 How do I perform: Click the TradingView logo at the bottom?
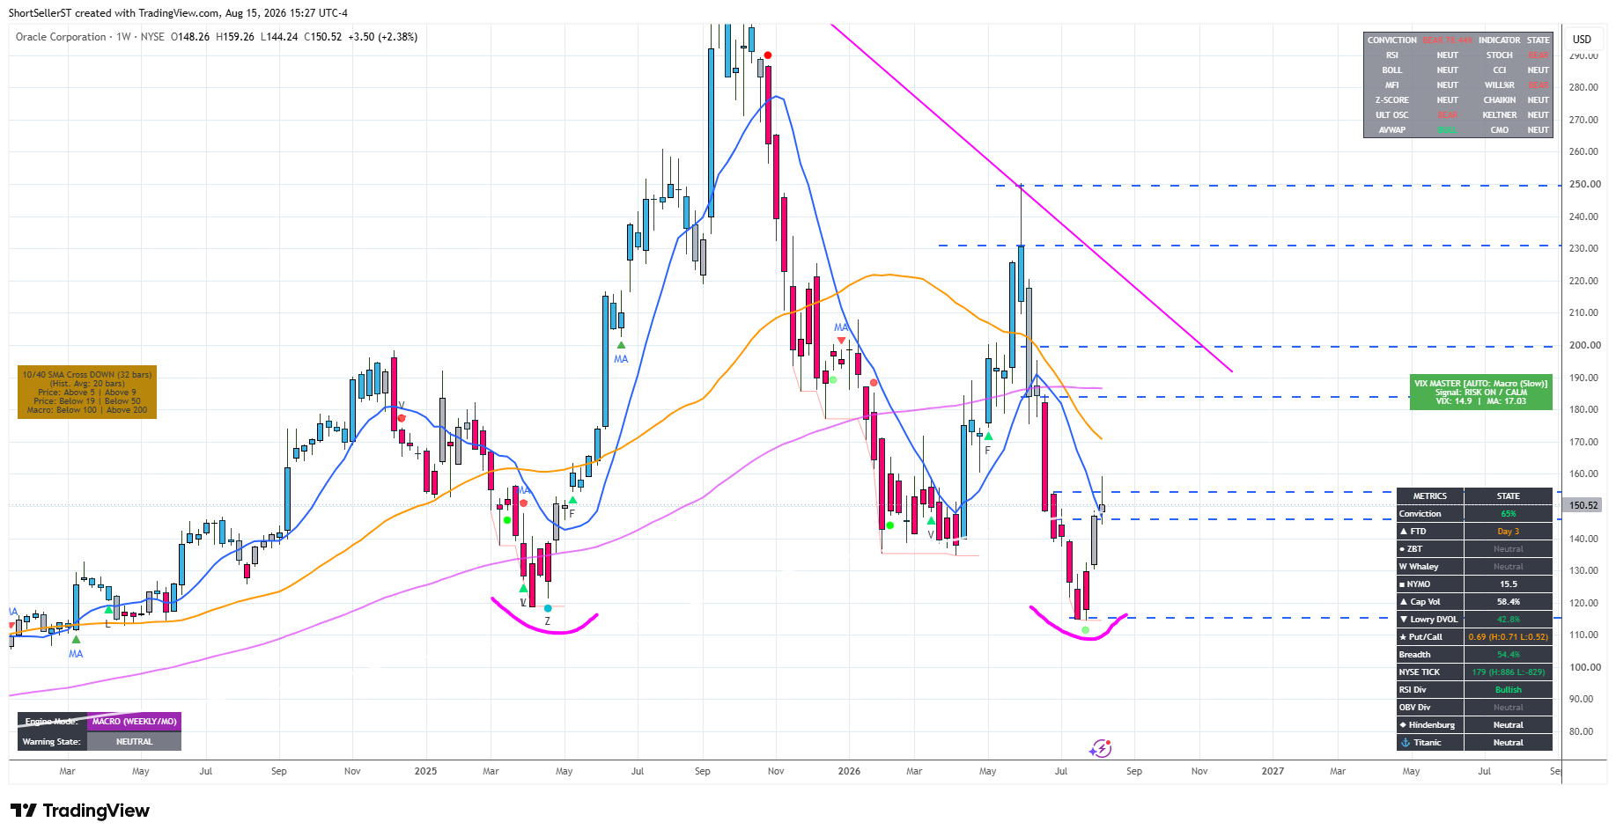[x=80, y=811]
